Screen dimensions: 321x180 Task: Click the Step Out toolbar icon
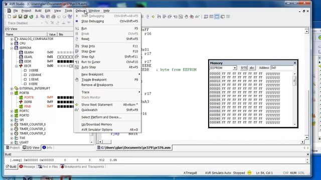(170, 16)
